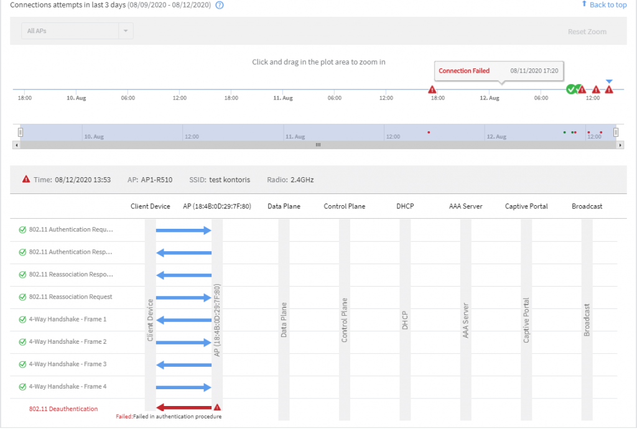Click the navigator scrollbar left arrow
637x429 pixels.
pos(16,145)
